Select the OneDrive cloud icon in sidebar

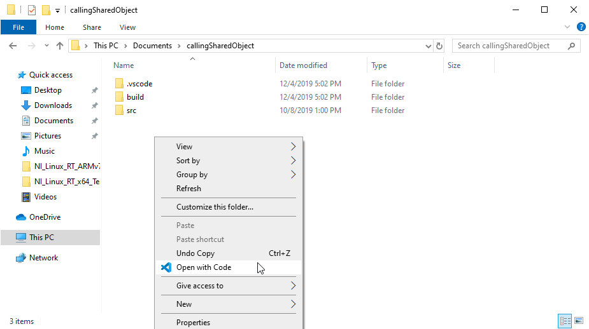click(21, 217)
